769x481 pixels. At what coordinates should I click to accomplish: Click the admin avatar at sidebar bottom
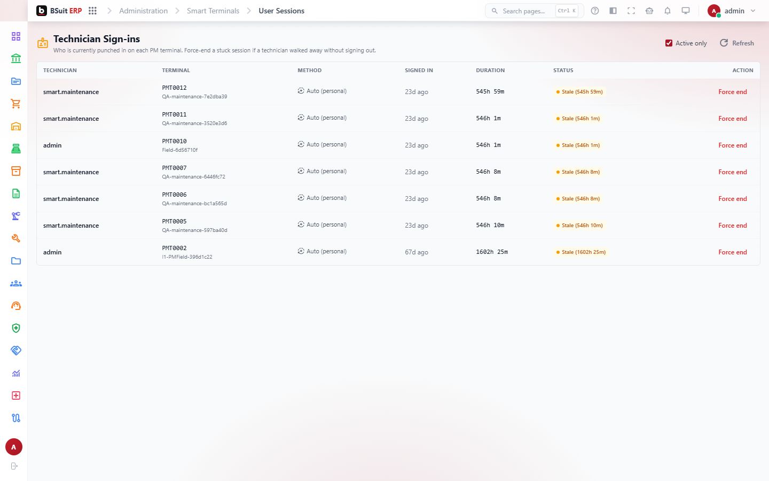point(14,447)
